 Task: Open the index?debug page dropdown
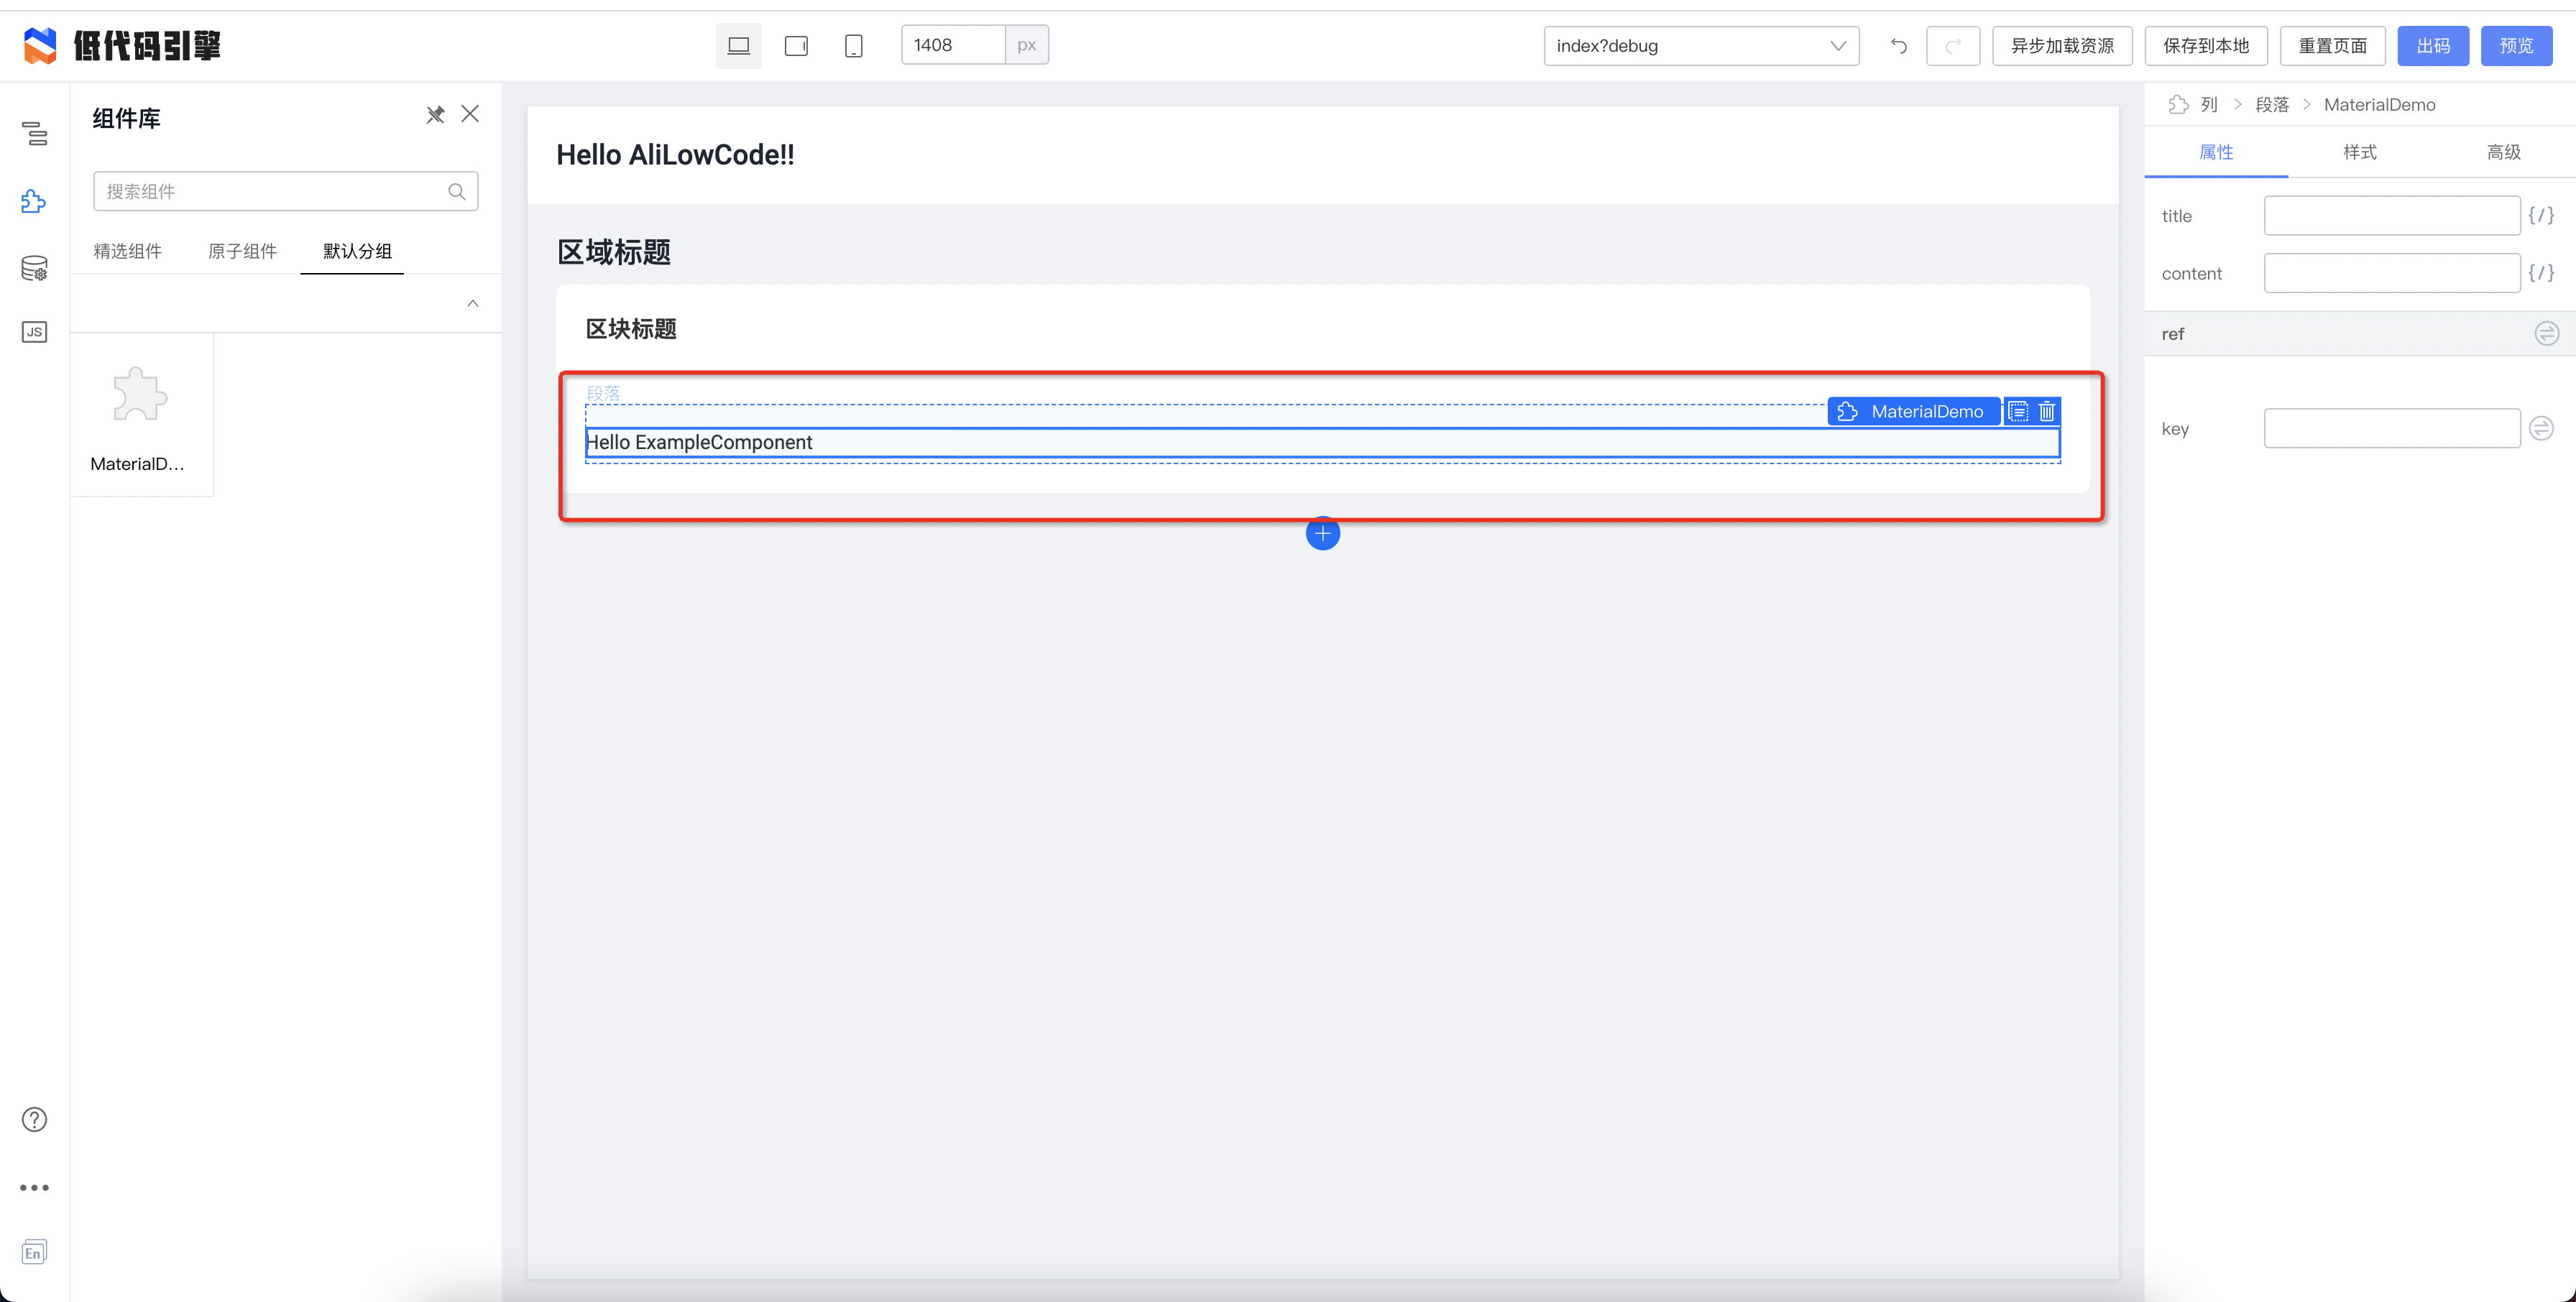[x=1700, y=46]
